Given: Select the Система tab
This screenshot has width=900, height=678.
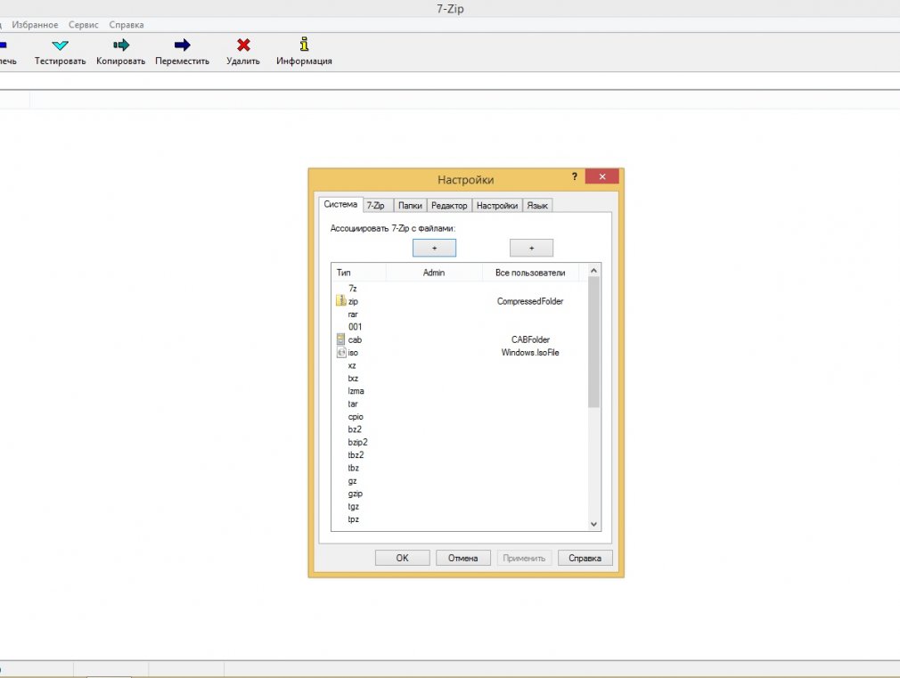Looking at the screenshot, I should [x=340, y=204].
